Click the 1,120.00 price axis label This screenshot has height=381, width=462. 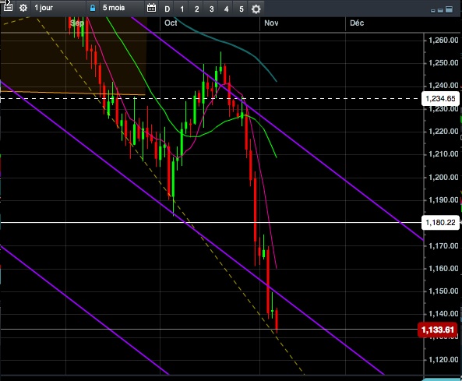(x=443, y=359)
